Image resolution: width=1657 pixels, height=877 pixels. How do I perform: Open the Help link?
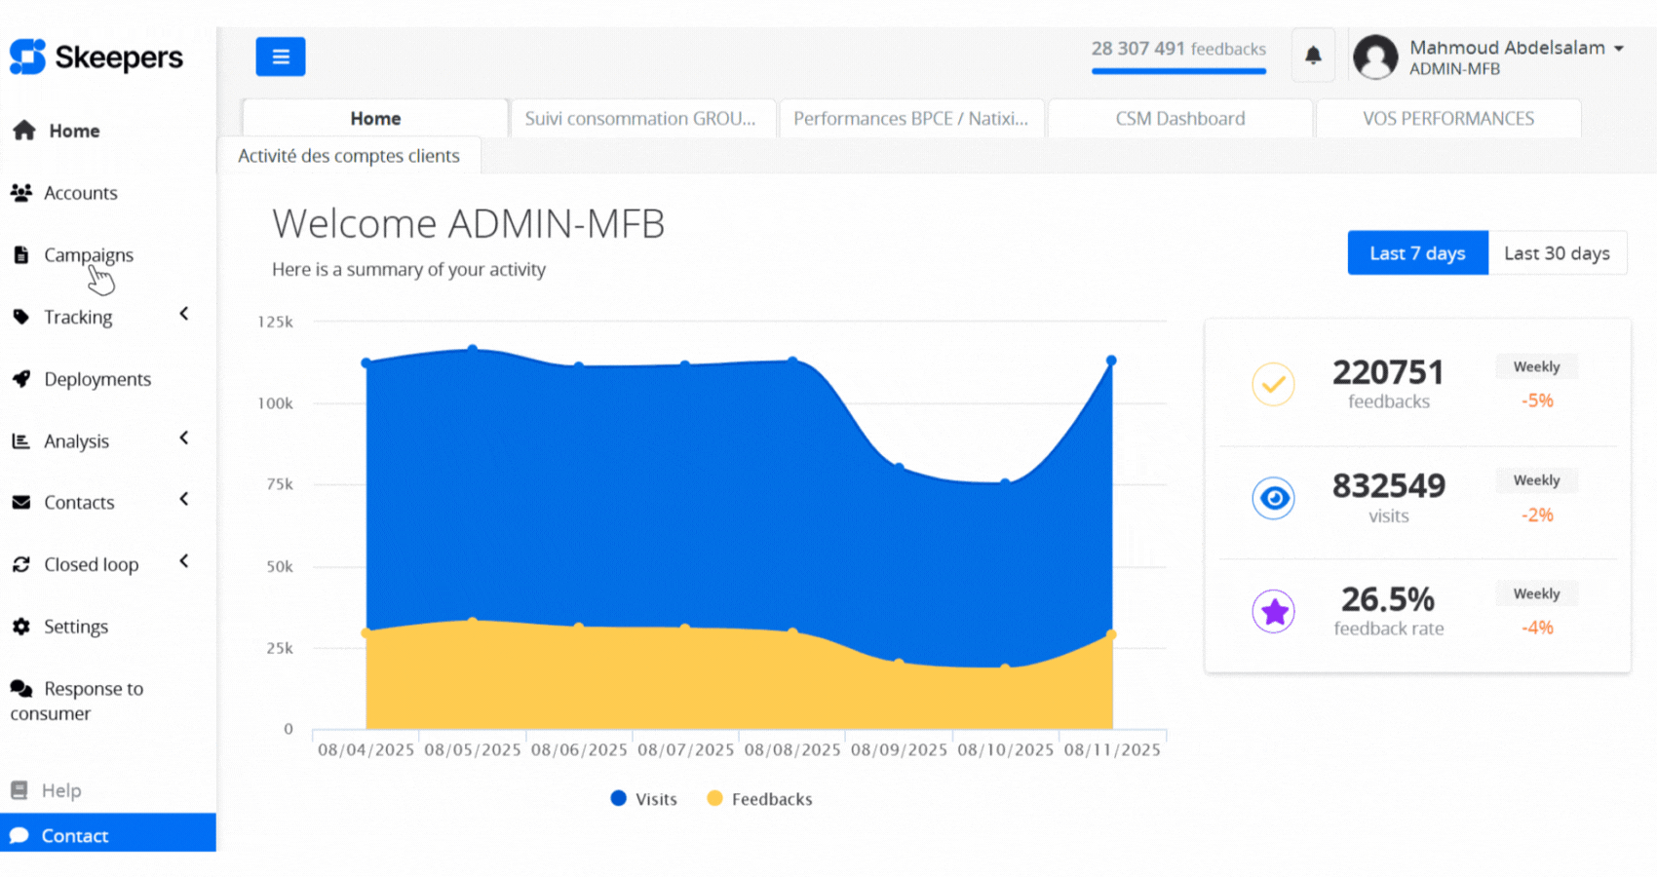[x=61, y=790]
